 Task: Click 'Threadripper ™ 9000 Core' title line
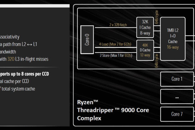(x=113, y=110)
